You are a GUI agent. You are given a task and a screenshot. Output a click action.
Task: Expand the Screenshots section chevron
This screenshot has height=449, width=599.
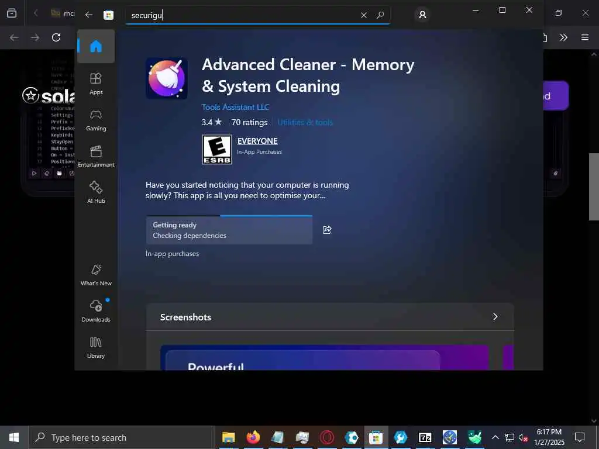[x=495, y=317]
